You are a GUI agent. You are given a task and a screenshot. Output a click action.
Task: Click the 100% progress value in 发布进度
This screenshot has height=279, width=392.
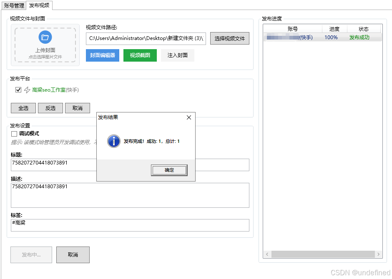[331, 37]
